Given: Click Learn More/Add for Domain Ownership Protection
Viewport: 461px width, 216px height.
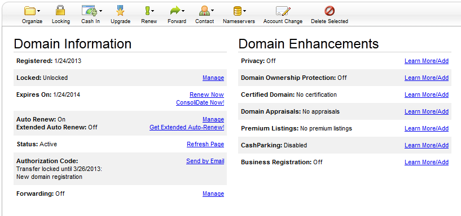Looking at the screenshot, I should pyautogui.click(x=427, y=78).
